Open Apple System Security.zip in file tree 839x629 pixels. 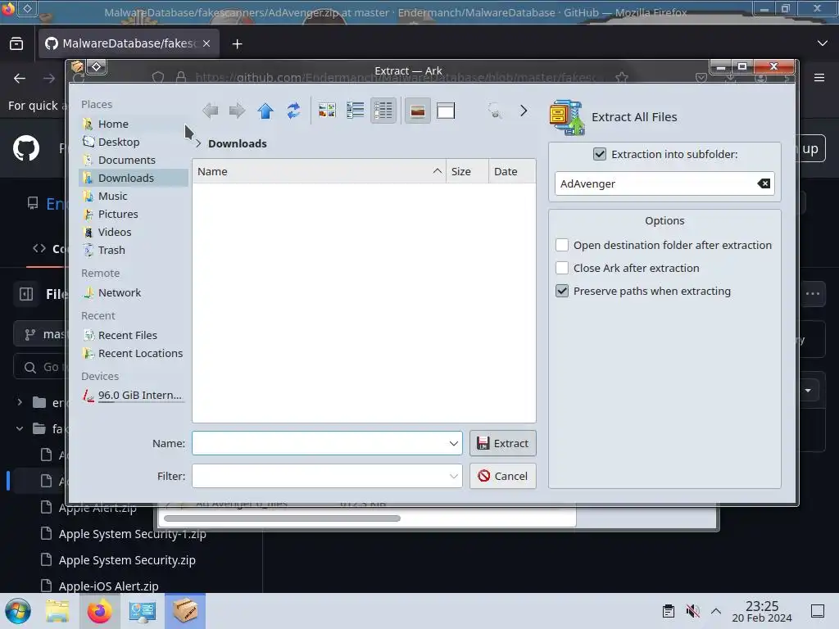click(x=127, y=560)
